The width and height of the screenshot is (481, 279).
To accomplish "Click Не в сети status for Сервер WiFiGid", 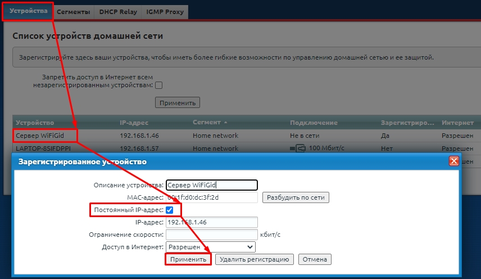I will coord(305,136).
